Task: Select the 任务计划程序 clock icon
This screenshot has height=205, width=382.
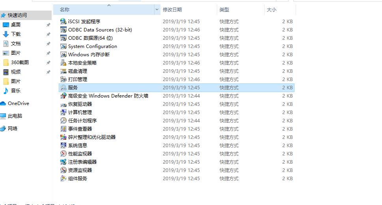Action: pos(63,121)
